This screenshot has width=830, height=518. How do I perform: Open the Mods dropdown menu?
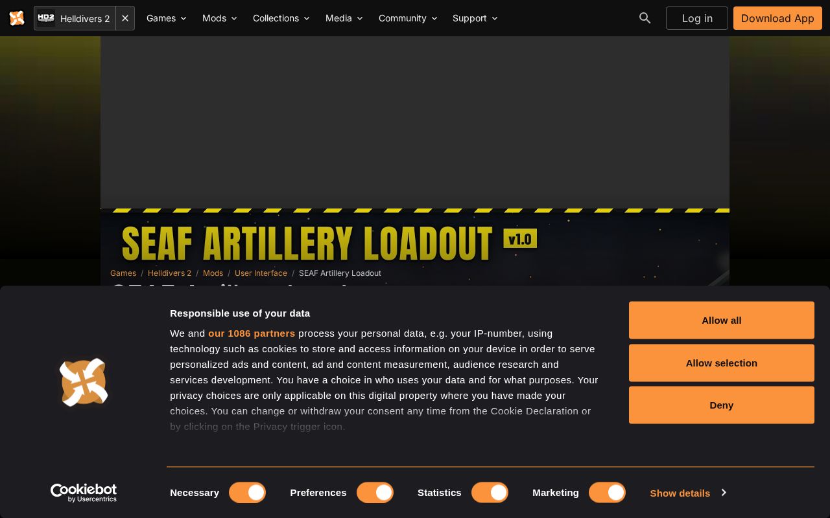point(220,18)
